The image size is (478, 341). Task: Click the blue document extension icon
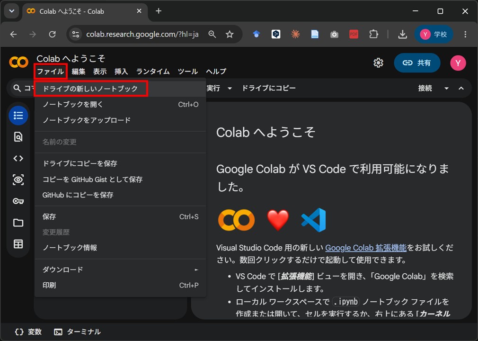coord(315,34)
